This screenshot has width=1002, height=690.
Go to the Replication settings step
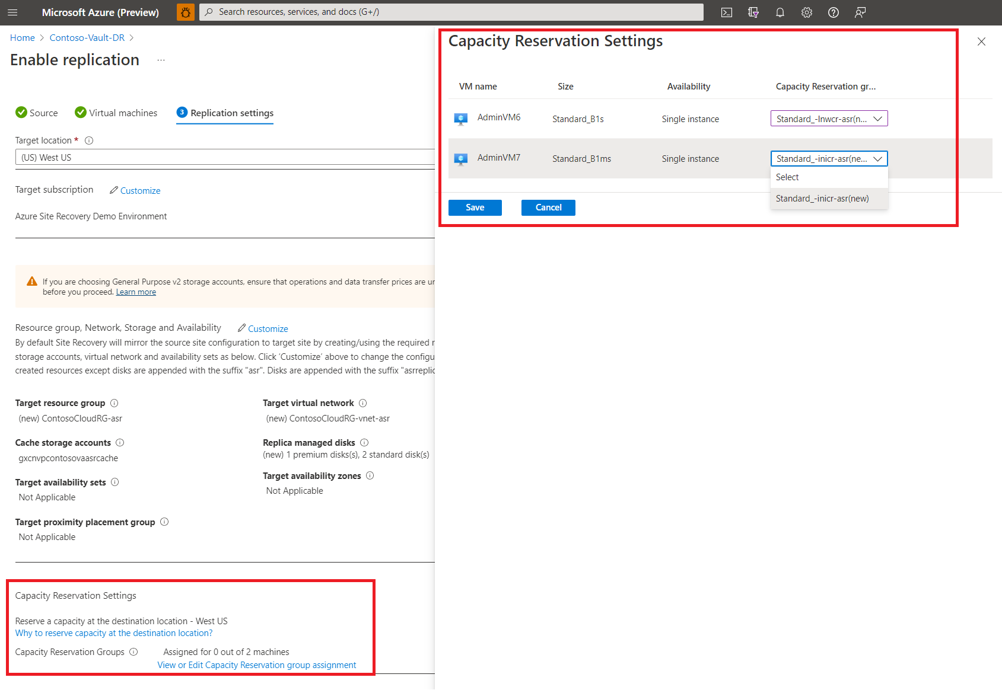[x=225, y=113]
